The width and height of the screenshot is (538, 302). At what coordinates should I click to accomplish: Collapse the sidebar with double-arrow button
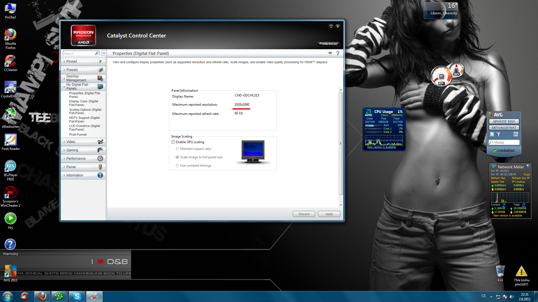[104, 53]
